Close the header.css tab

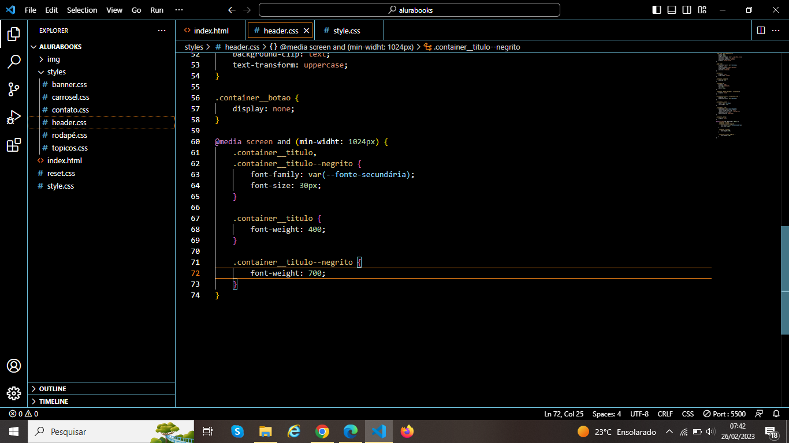(306, 31)
